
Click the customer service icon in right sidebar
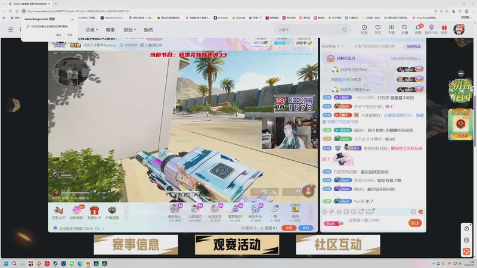pyautogui.click(x=466, y=251)
